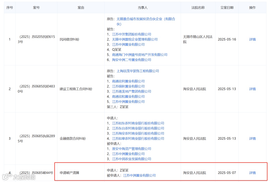Select case number (2025)苏0205民初6153号
Image resolution: width=272 pixels, height=182 pixels.
pos(36,39)
